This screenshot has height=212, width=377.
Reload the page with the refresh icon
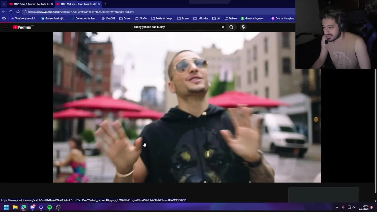(11, 12)
